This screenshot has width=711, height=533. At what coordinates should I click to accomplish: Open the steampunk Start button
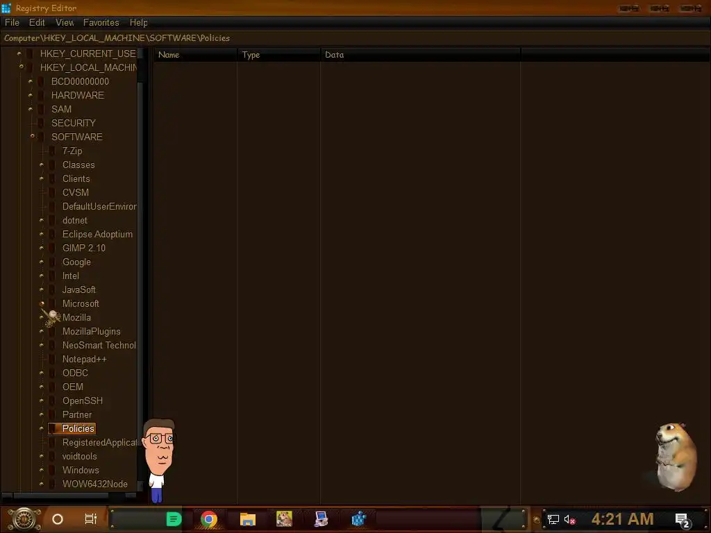coord(24,519)
